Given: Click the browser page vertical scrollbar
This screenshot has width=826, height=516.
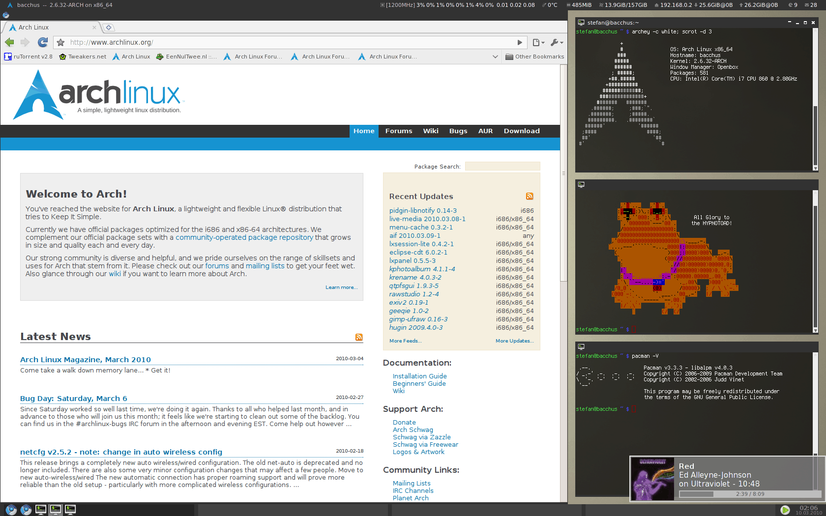Looking at the screenshot, I should [x=563, y=173].
